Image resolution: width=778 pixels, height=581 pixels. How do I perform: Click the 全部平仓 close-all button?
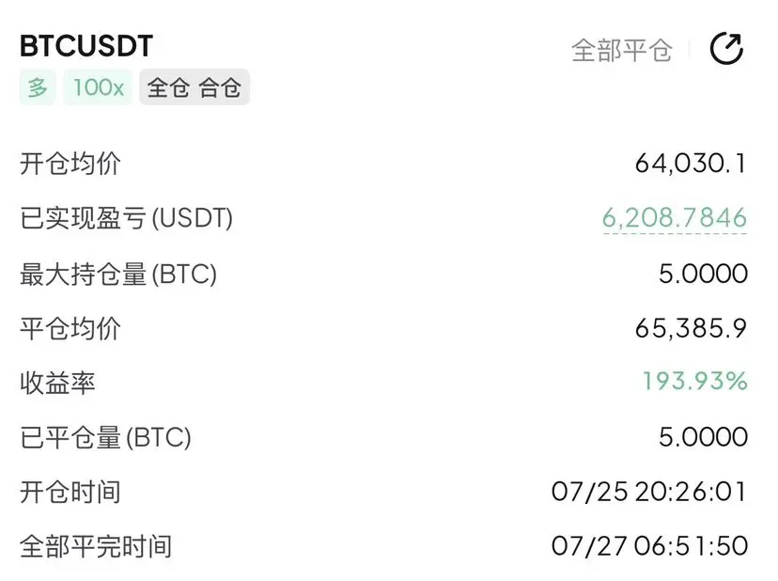[x=622, y=50]
